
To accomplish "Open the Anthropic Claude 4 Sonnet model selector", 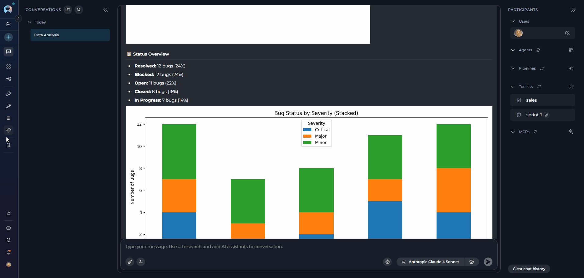I will [x=433, y=262].
